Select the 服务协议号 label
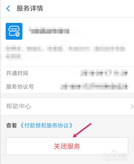This screenshot has width=134, height=164. click(20, 87)
